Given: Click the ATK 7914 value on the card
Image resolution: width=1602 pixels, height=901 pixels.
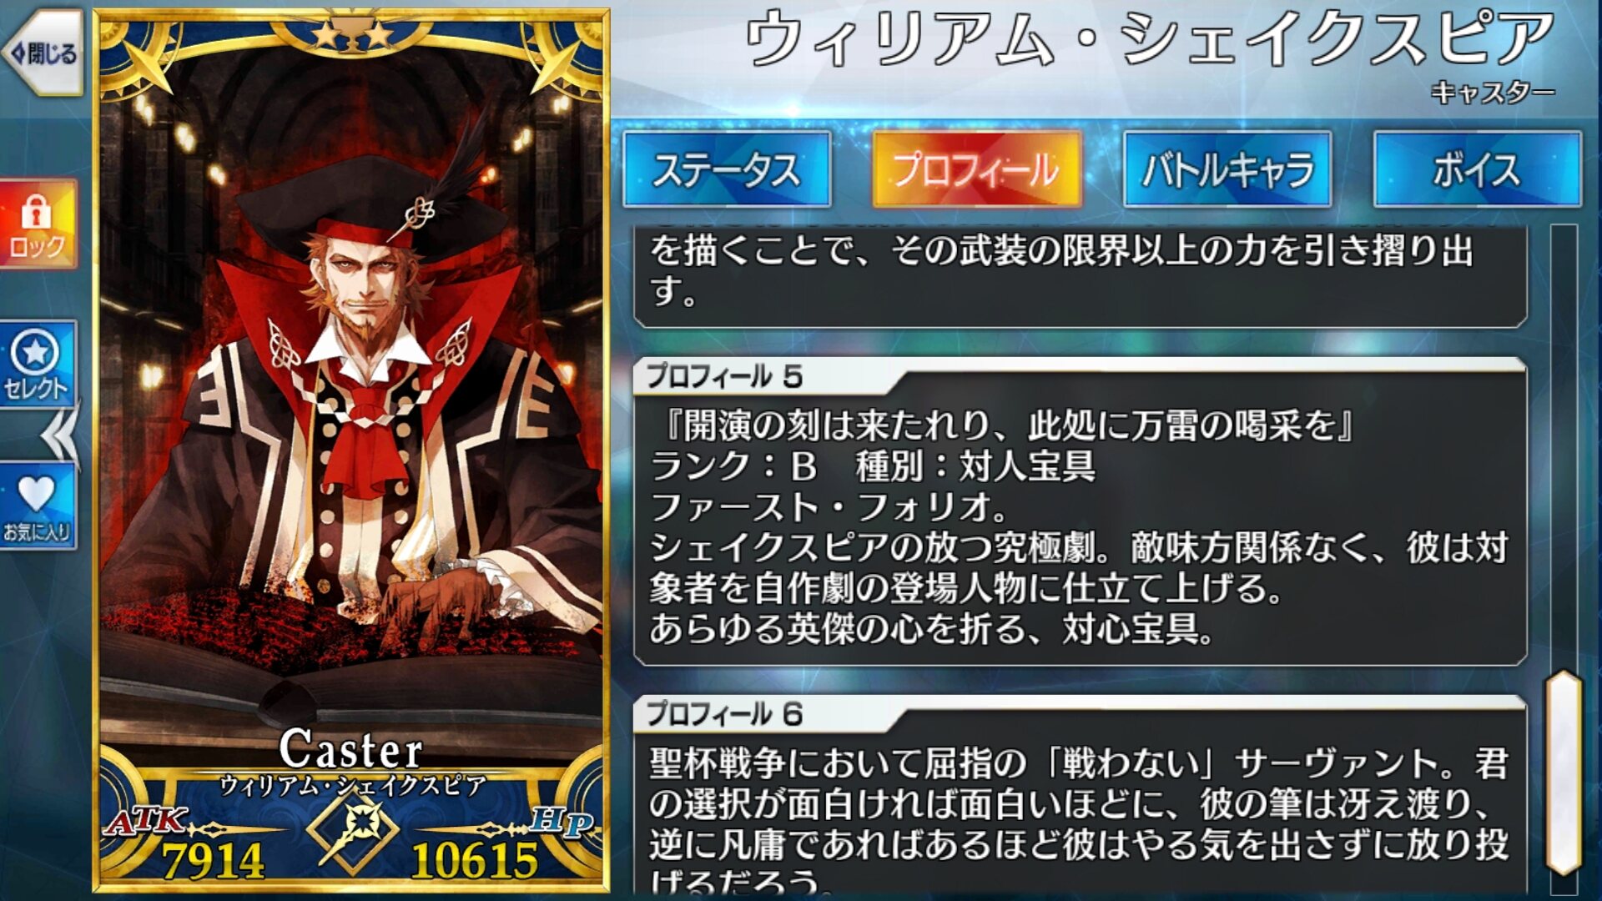Looking at the screenshot, I should [x=213, y=860].
